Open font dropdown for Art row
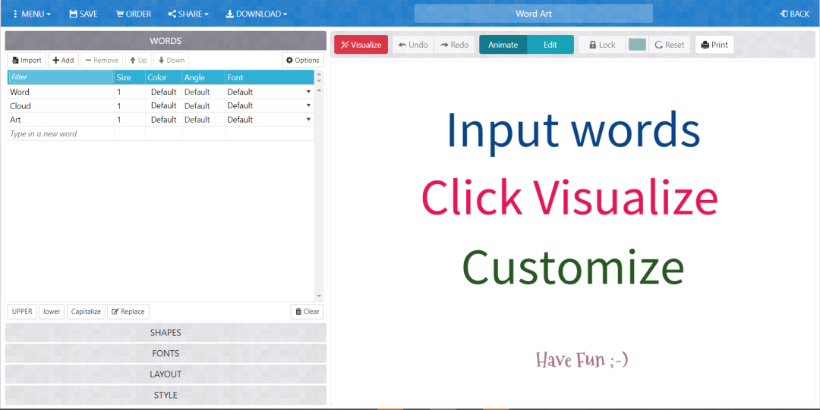Image resolution: width=820 pixels, height=410 pixels. click(x=308, y=120)
